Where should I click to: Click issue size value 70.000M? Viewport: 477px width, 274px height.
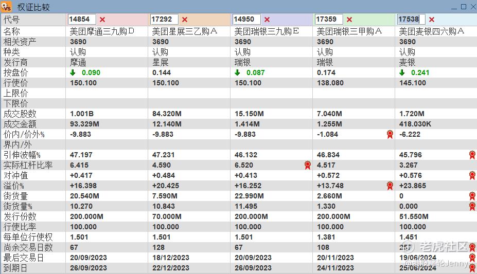tap(167, 216)
